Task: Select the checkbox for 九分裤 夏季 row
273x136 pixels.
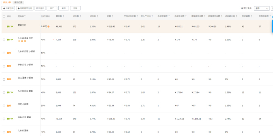Action: tap(4, 132)
